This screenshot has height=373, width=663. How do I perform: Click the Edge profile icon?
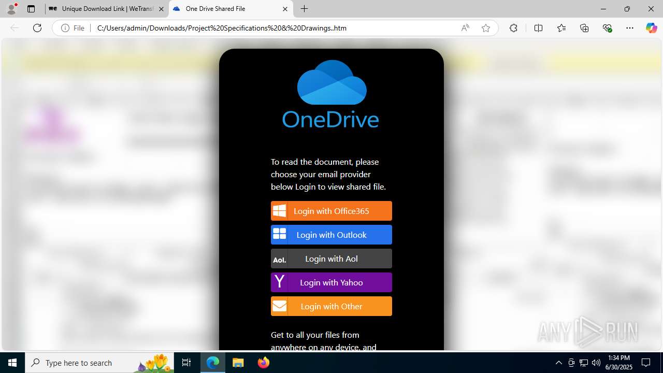click(x=11, y=9)
